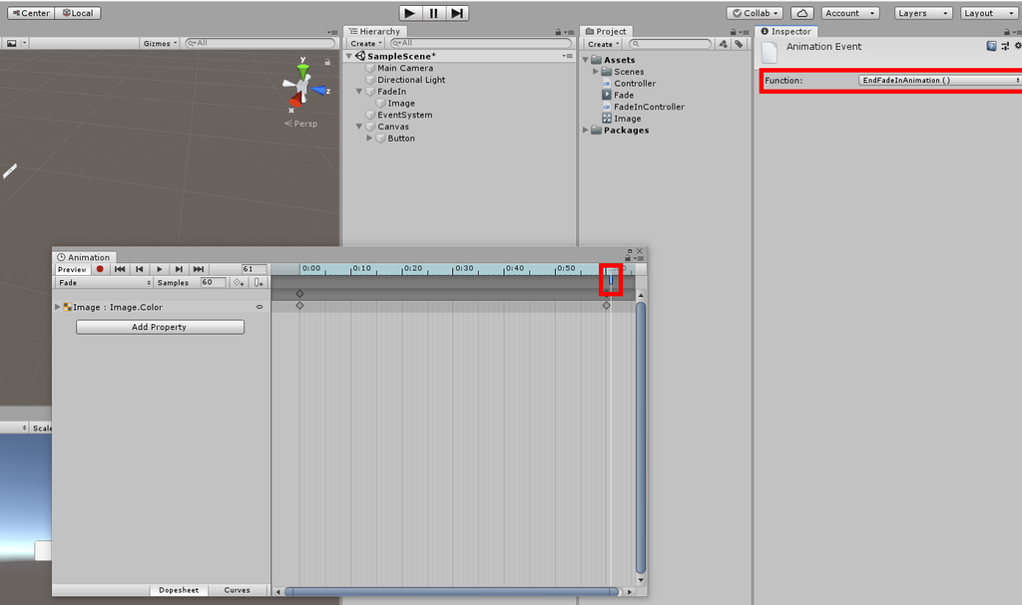Viewport: 1022px width, 605px height.
Task: Switch to the Animation window tab
Action: pyautogui.click(x=84, y=257)
